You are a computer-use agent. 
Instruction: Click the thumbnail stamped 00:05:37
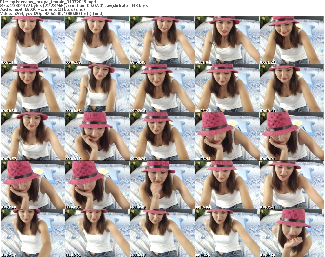tap(33, 233)
